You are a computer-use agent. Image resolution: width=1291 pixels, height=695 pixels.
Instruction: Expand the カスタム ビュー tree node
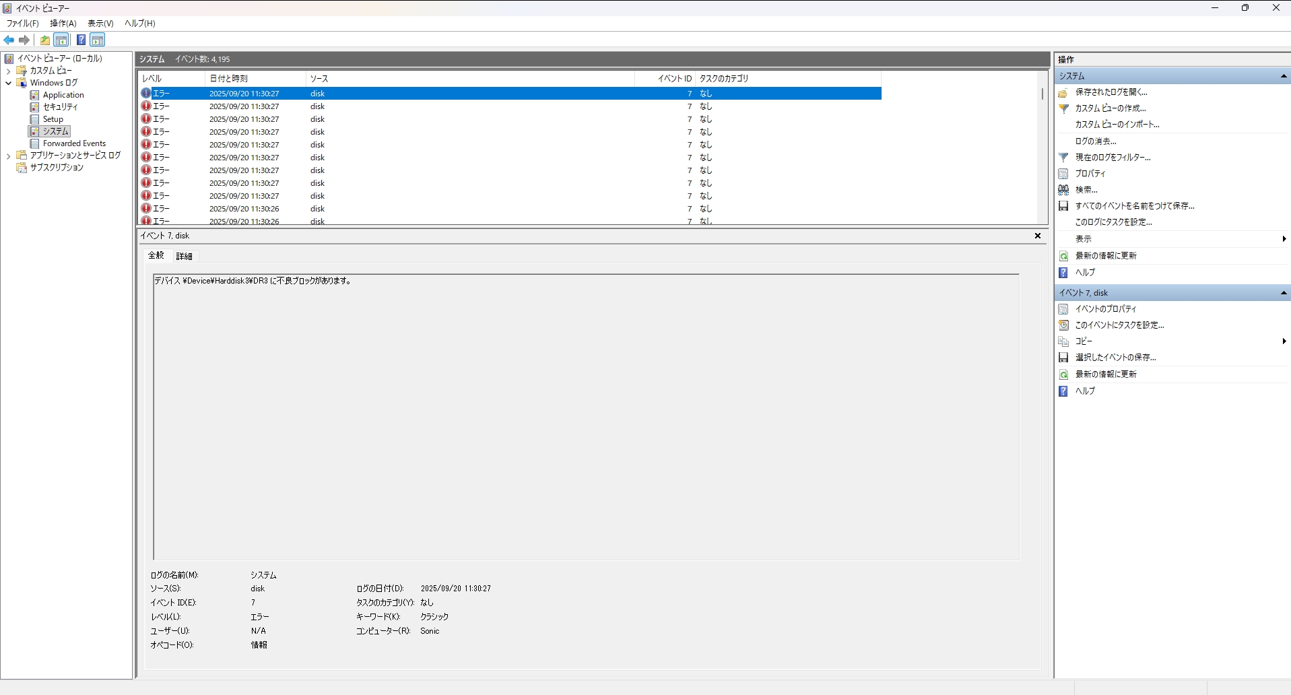point(8,71)
